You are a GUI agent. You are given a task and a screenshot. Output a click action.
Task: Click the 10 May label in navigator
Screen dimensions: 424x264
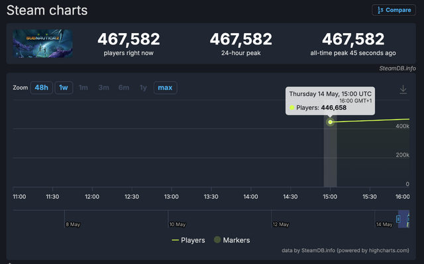178,224
